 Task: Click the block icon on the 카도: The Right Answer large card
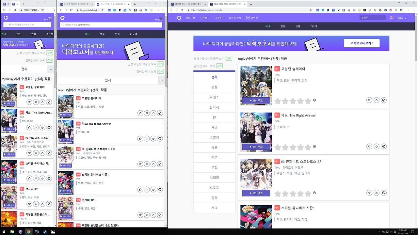pyautogui.click(x=384, y=147)
